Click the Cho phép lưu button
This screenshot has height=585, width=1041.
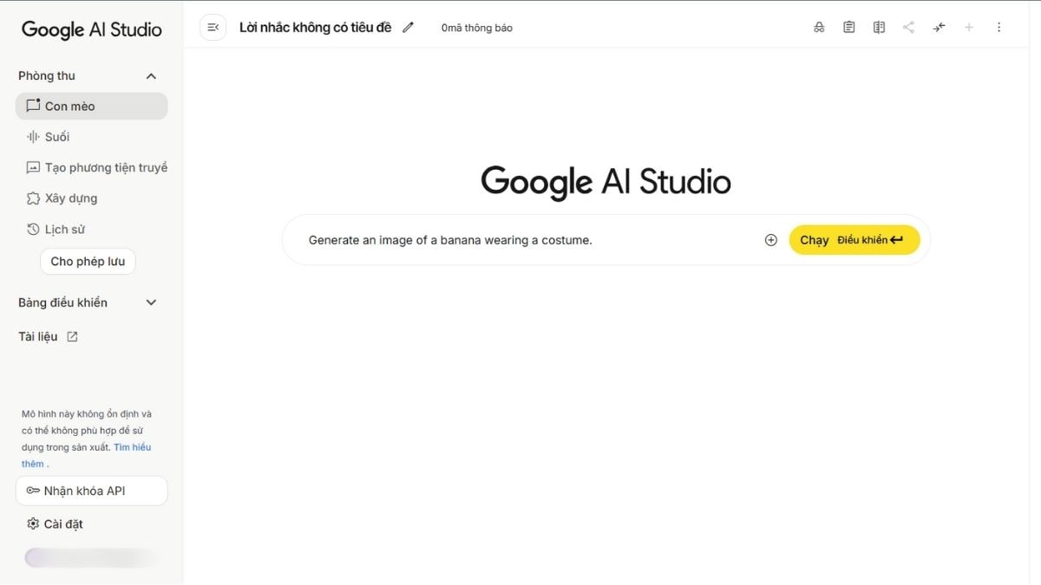88,262
